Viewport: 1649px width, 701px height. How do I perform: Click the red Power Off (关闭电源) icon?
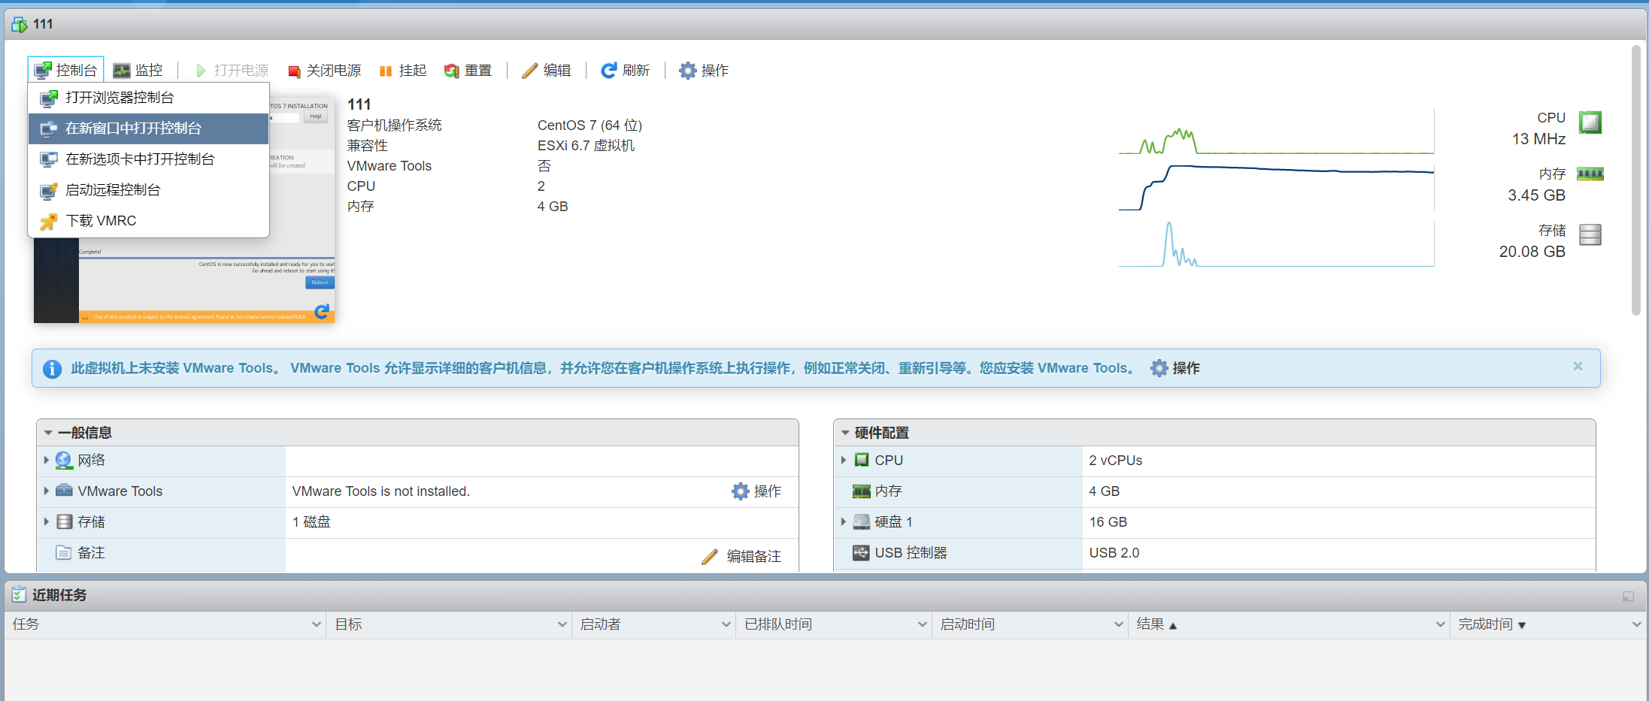tap(294, 71)
